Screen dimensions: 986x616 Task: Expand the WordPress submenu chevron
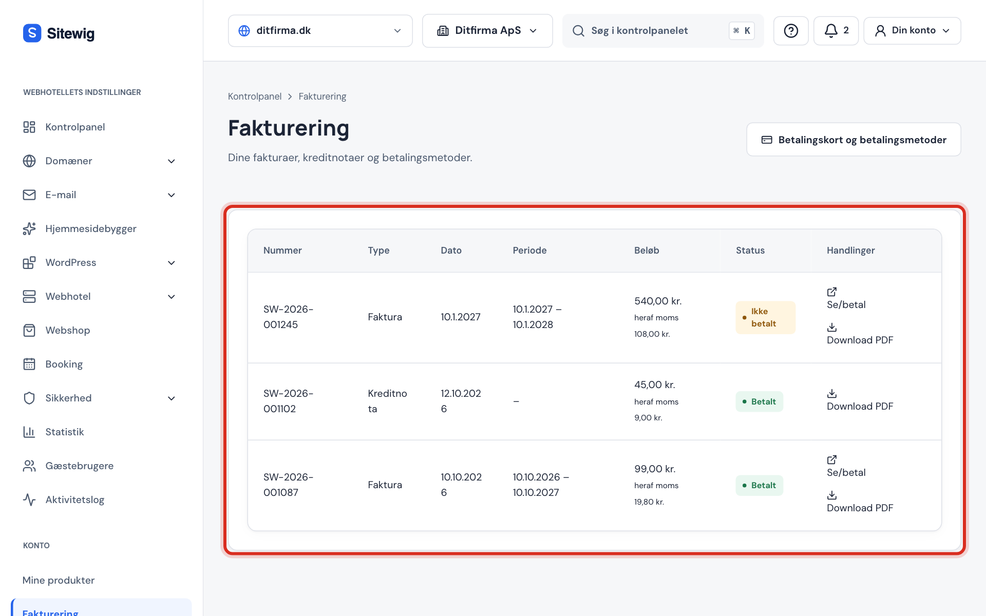(172, 263)
